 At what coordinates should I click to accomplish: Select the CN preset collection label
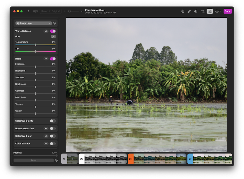pyautogui.click(x=130, y=159)
